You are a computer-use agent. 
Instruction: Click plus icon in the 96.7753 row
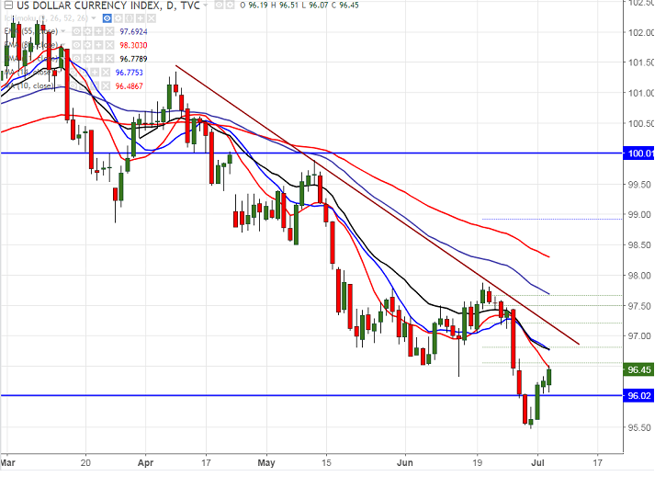click(95, 73)
